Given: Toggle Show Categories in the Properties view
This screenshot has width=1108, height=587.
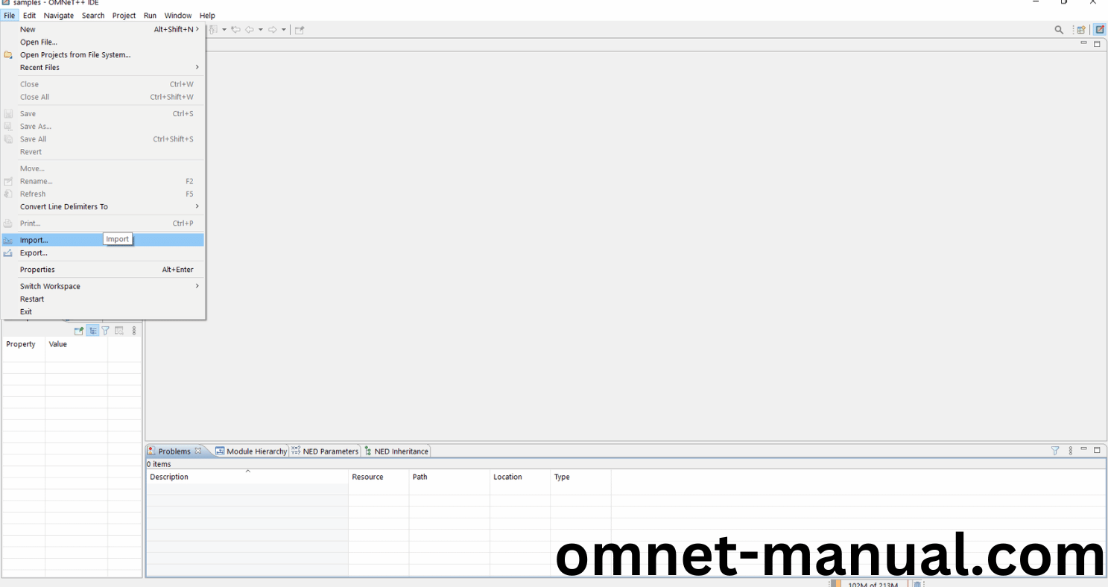Looking at the screenshot, I should click(x=92, y=331).
